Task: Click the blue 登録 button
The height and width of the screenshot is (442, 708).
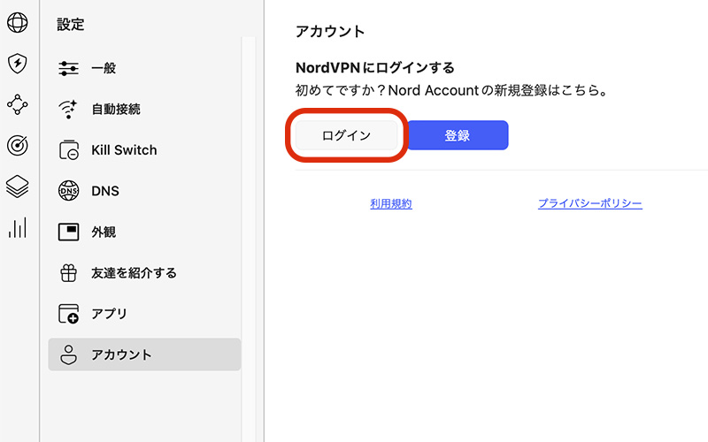Action: coord(458,135)
